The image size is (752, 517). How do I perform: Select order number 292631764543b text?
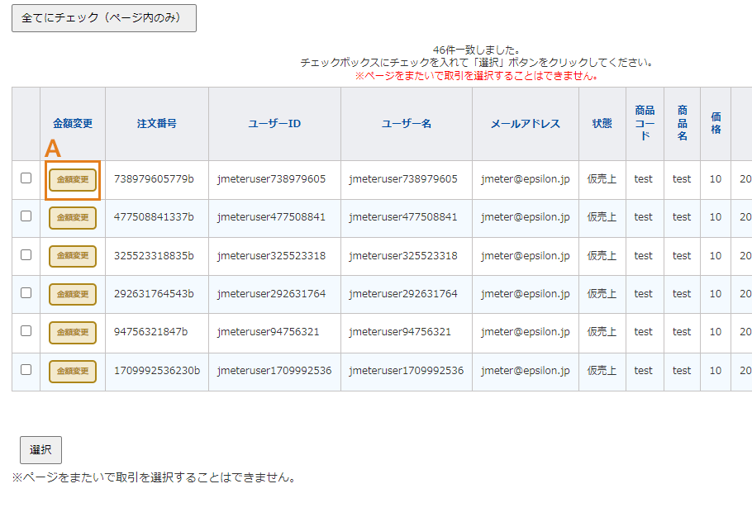point(154,294)
